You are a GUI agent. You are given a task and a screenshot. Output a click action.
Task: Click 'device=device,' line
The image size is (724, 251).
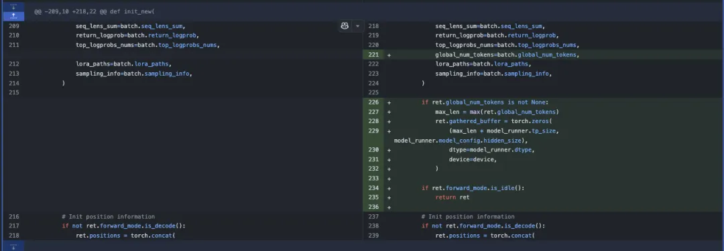(473, 159)
